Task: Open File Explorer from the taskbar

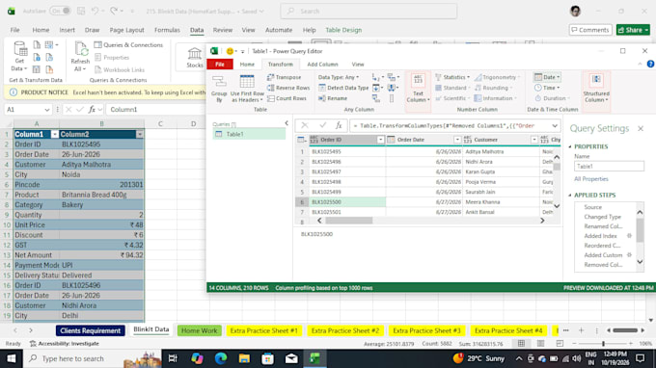Action: click(244, 358)
